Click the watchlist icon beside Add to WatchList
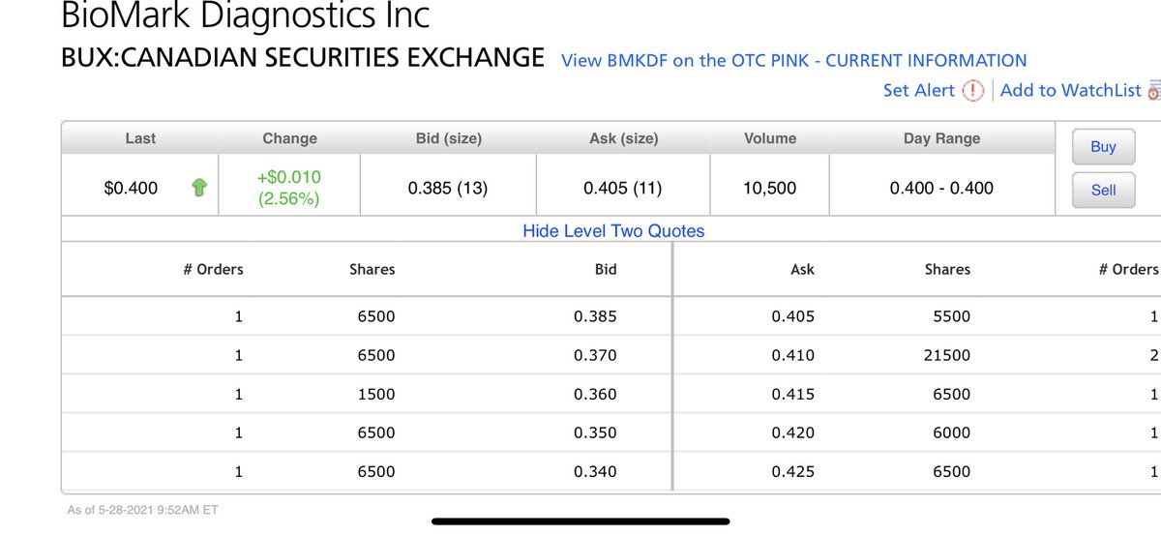 tap(1153, 91)
